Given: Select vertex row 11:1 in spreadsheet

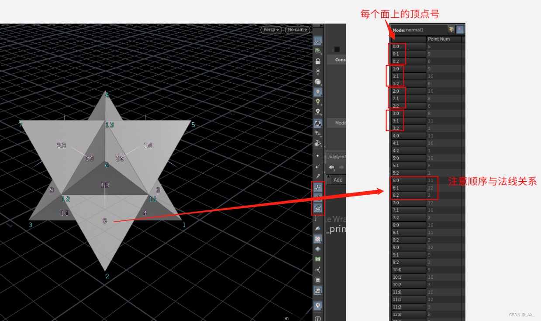Looking at the screenshot, I should [408, 300].
